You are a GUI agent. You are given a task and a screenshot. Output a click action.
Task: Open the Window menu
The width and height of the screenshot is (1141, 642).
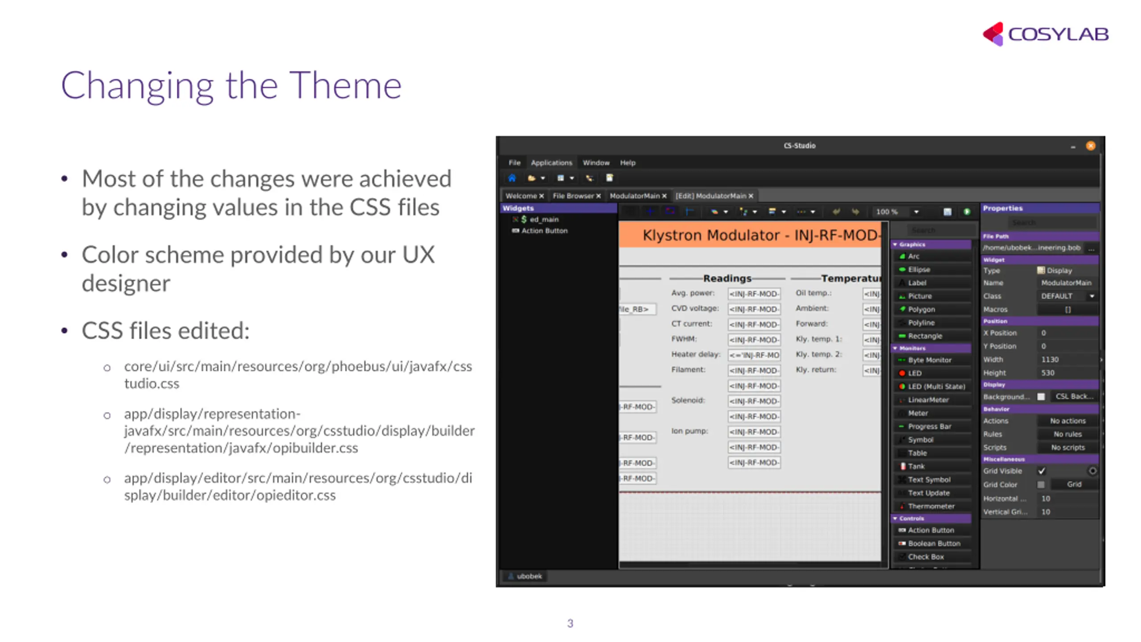coord(596,163)
